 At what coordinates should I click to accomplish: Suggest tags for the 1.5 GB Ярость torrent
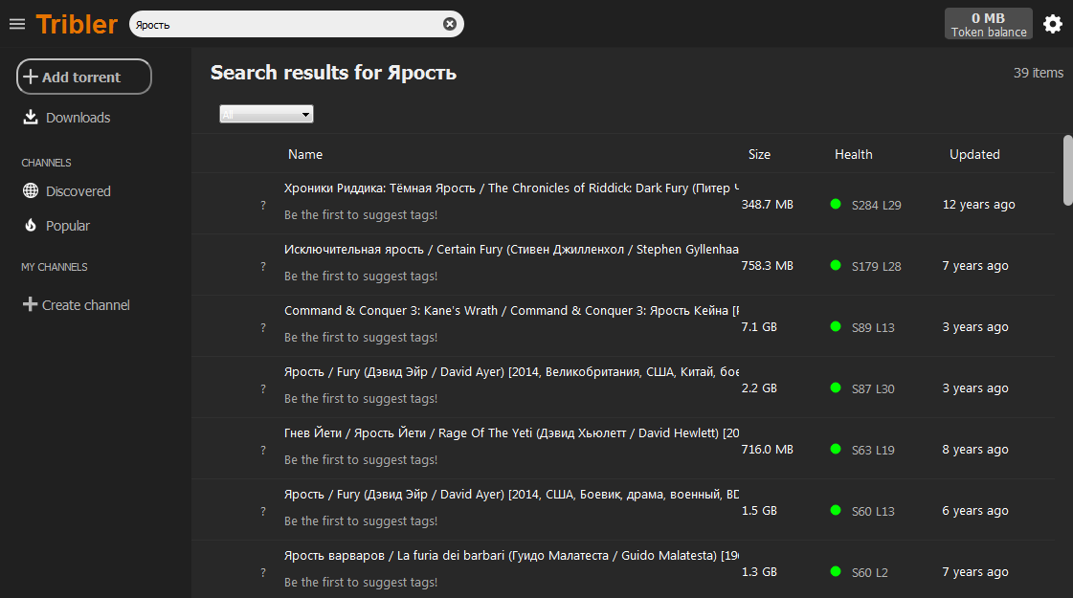361,521
